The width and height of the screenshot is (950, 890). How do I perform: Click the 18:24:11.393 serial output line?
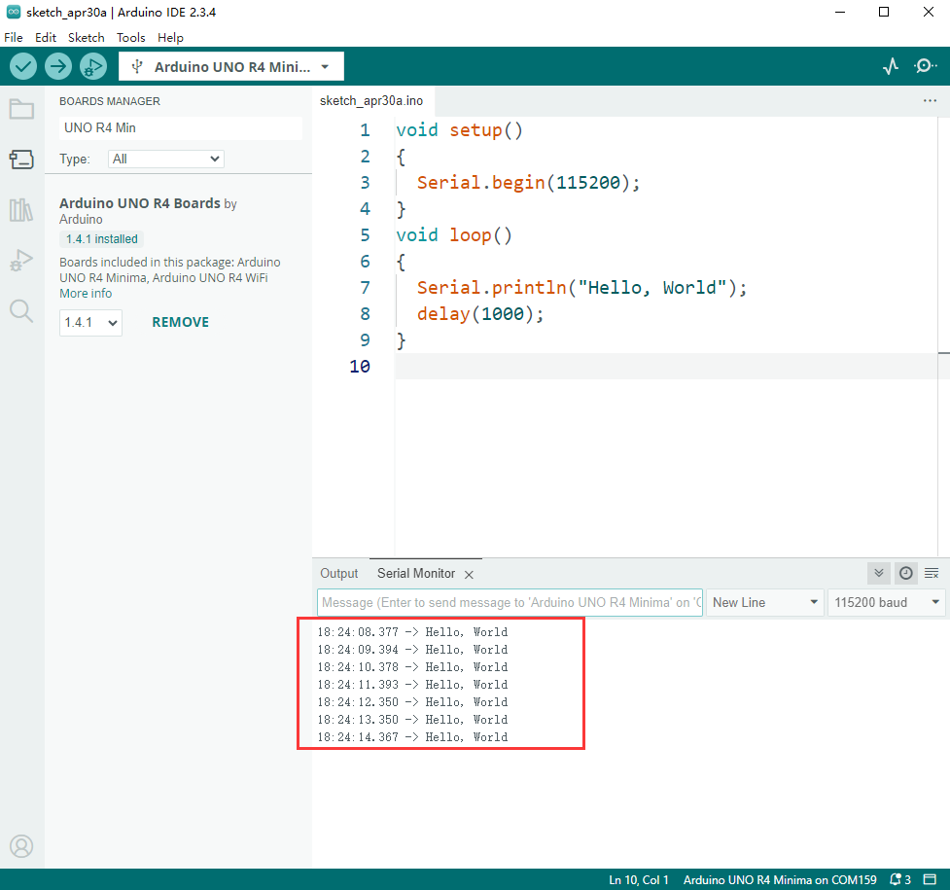(412, 685)
